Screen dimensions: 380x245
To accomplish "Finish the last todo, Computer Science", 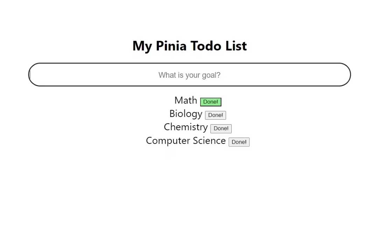I will pos(239,142).
